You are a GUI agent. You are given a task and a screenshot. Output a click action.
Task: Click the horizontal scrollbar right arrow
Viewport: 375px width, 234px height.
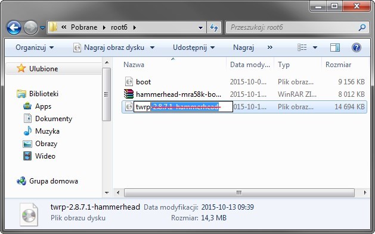coord(365,192)
